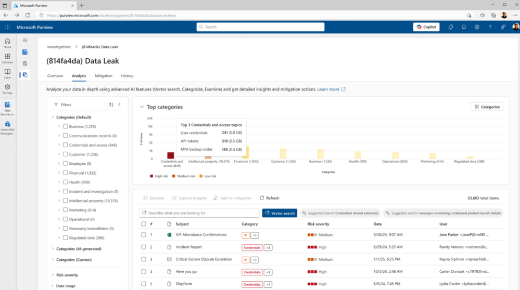The height and width of the screenshot is (290, 520).
Task: Expand the Business category chevron
Action: (59, 126)
